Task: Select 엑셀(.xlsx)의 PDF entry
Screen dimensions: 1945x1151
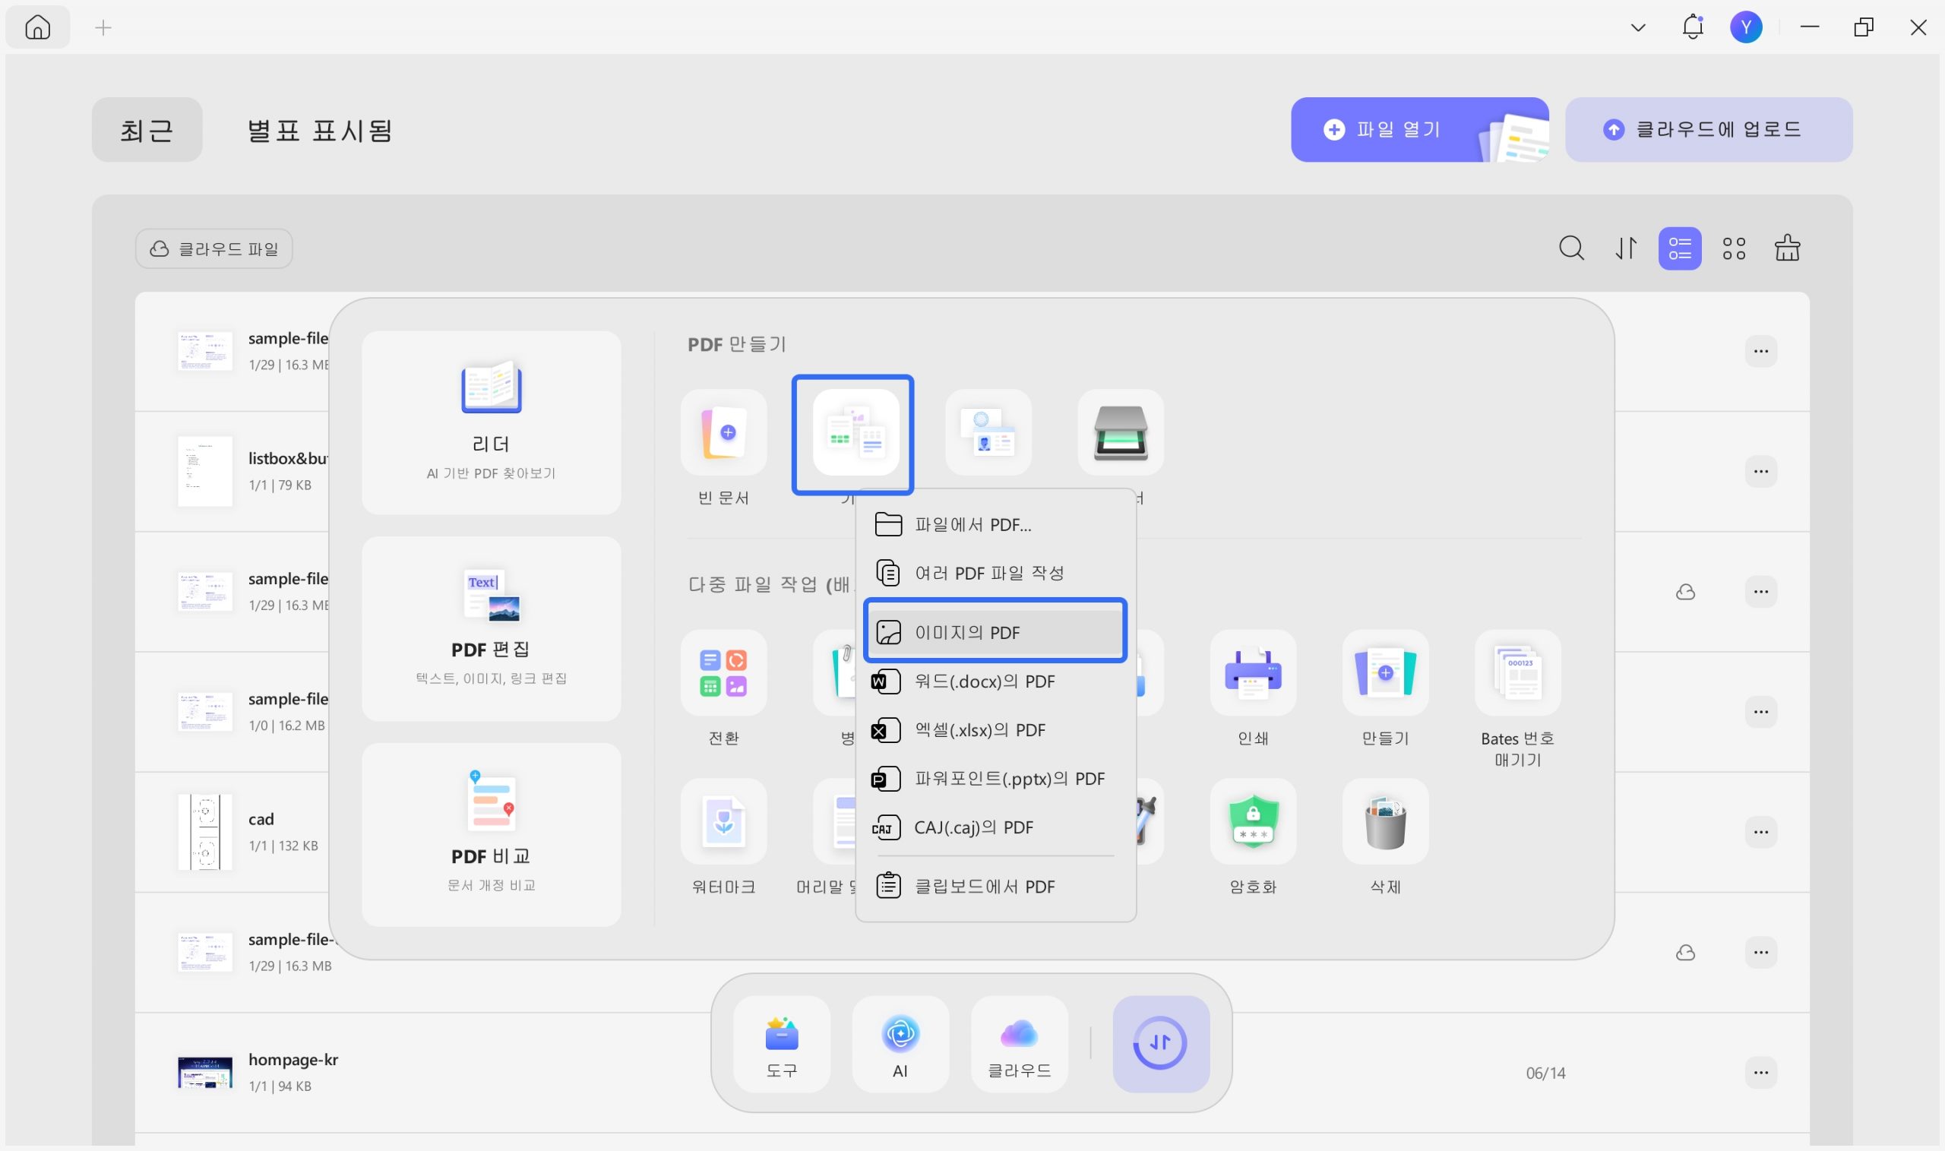Action: pos(995,730)
